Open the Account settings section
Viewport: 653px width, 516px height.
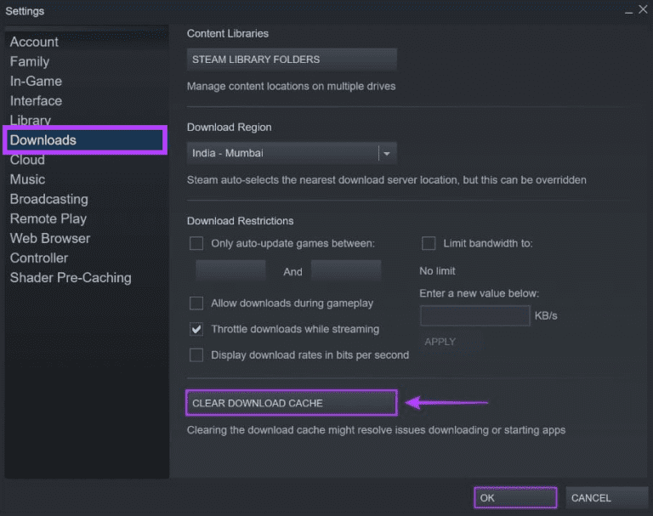pos(34,42)
